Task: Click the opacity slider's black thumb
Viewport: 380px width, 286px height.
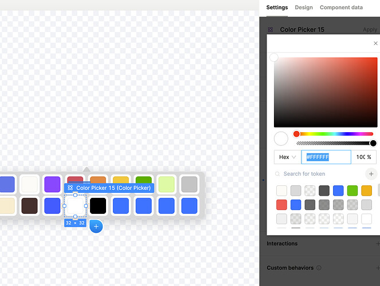Action: (x=373, y=143)
